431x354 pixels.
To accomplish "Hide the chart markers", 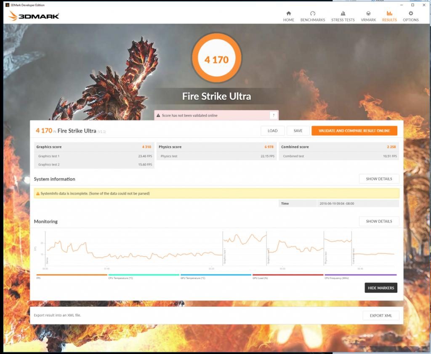I will (380, 288).
